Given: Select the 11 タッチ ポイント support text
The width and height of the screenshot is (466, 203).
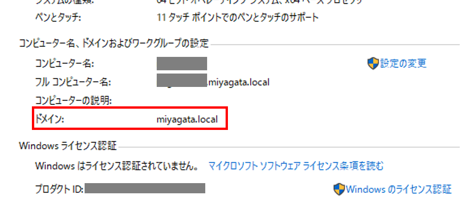Looking at the screenshot, I should pyautogui.click(x=238, y=18).
